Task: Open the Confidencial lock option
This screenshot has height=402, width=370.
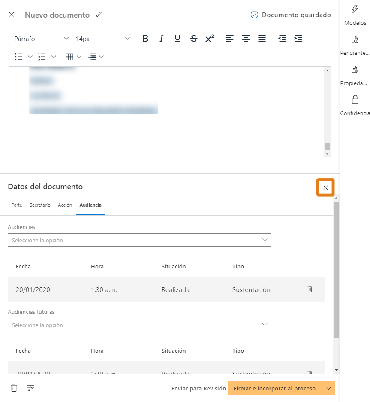Action: tap(355, 105)
